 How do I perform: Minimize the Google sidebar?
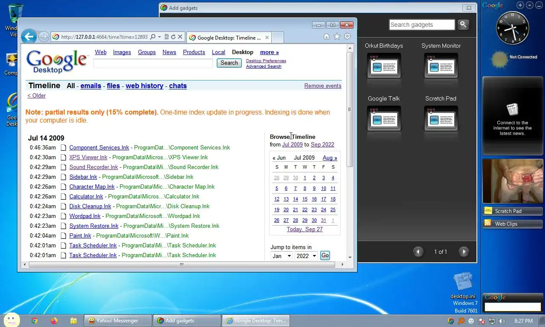click(539, 5)
